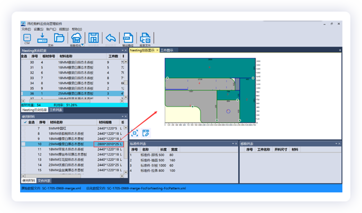Open the 设置(S) menu

pyautogui.click(x=39, y=29)
